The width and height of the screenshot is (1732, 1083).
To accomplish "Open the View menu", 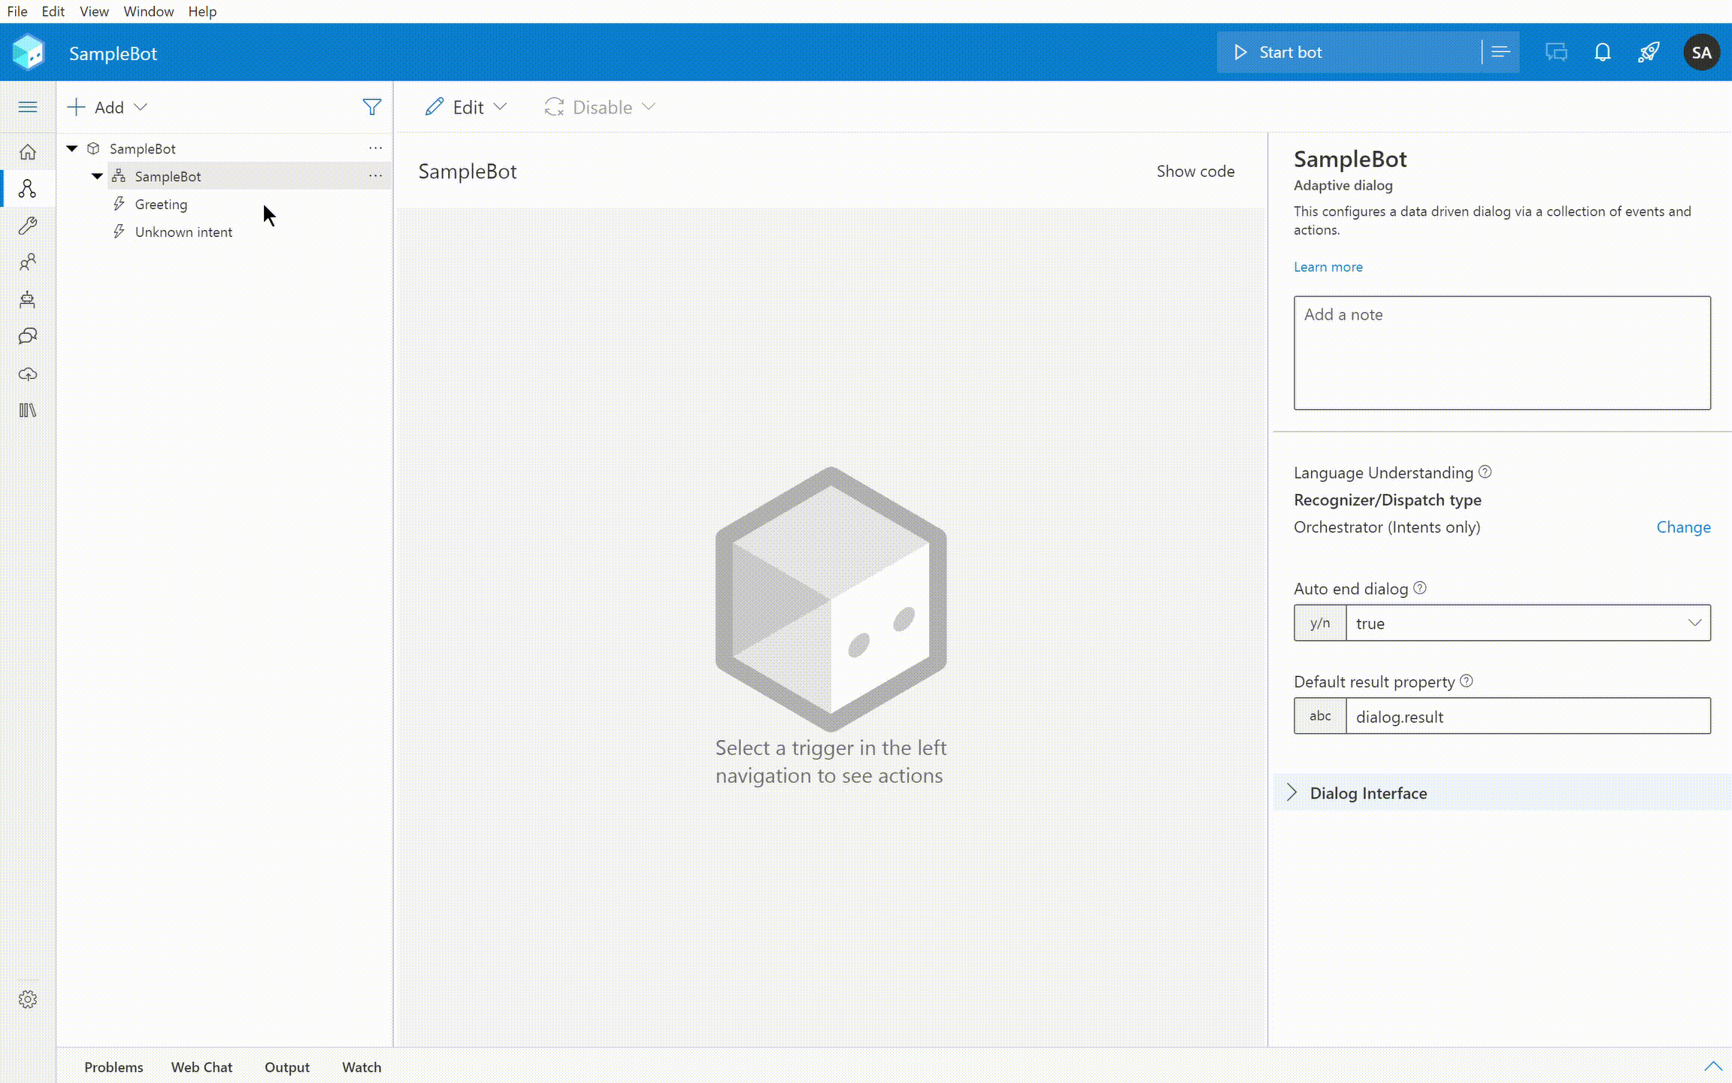I will (x=94, y=11).
